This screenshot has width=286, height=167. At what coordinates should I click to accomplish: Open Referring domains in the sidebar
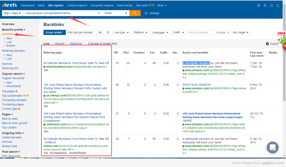point(13,51)
